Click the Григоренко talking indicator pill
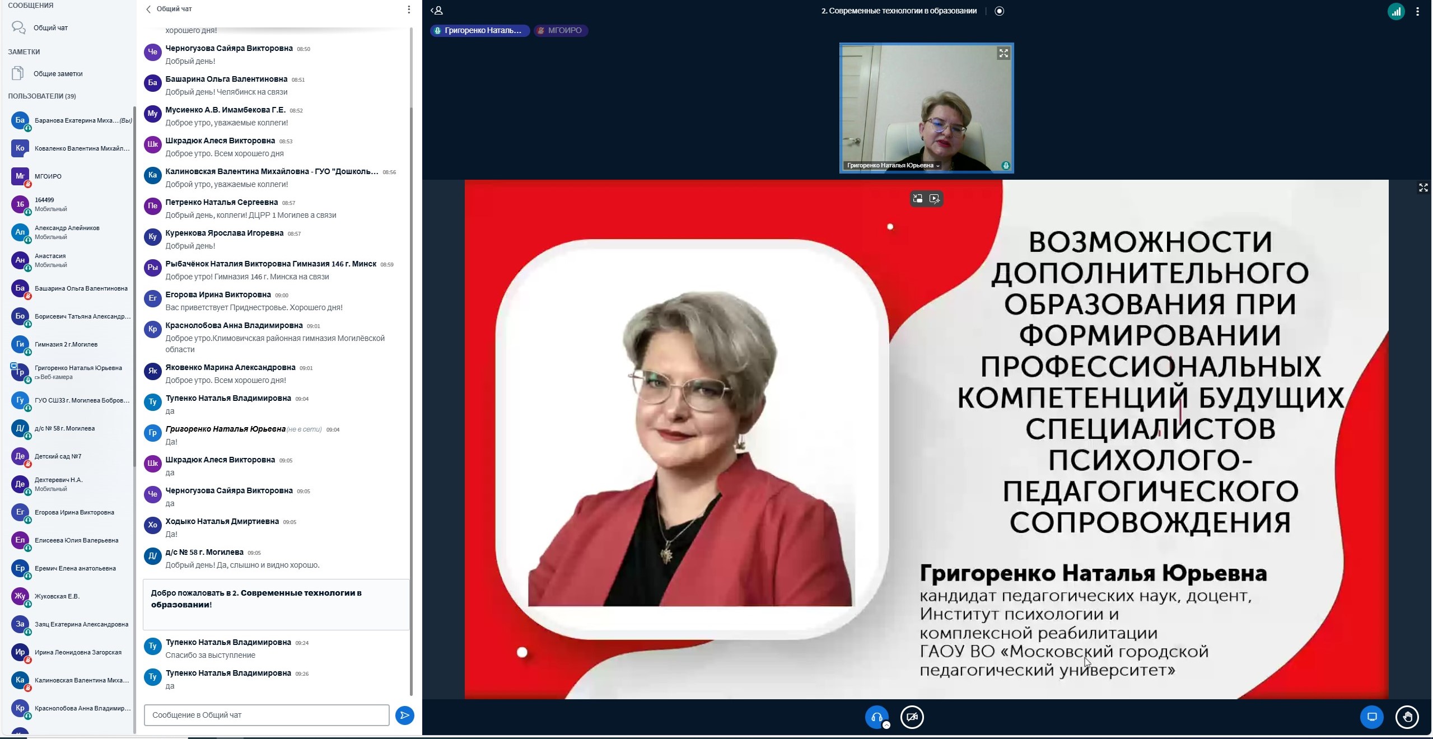This screenshot has width=1433, height=739. pos(480,30)
